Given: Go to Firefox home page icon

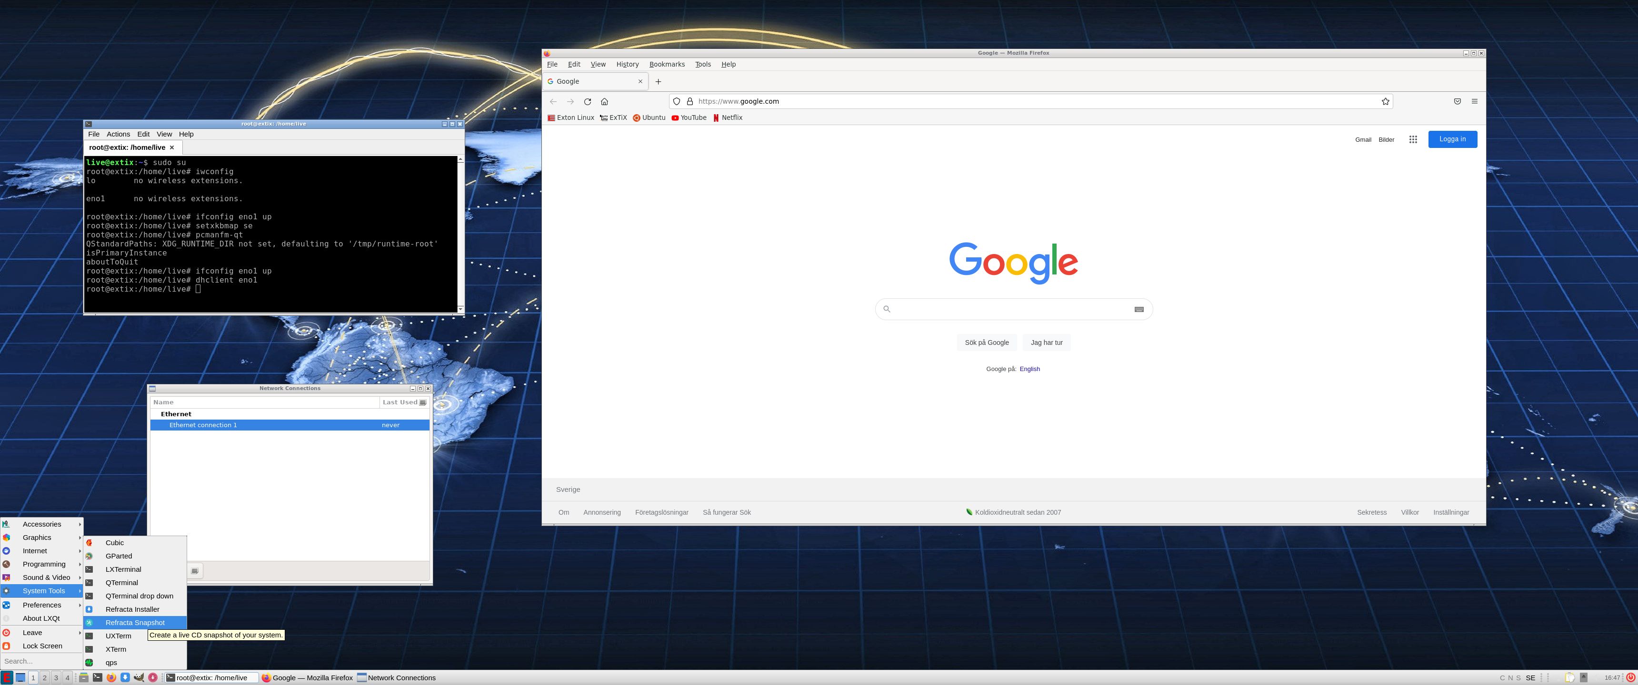Looking at the screenshot, I should pyautogui.click(x=604, y=102).
